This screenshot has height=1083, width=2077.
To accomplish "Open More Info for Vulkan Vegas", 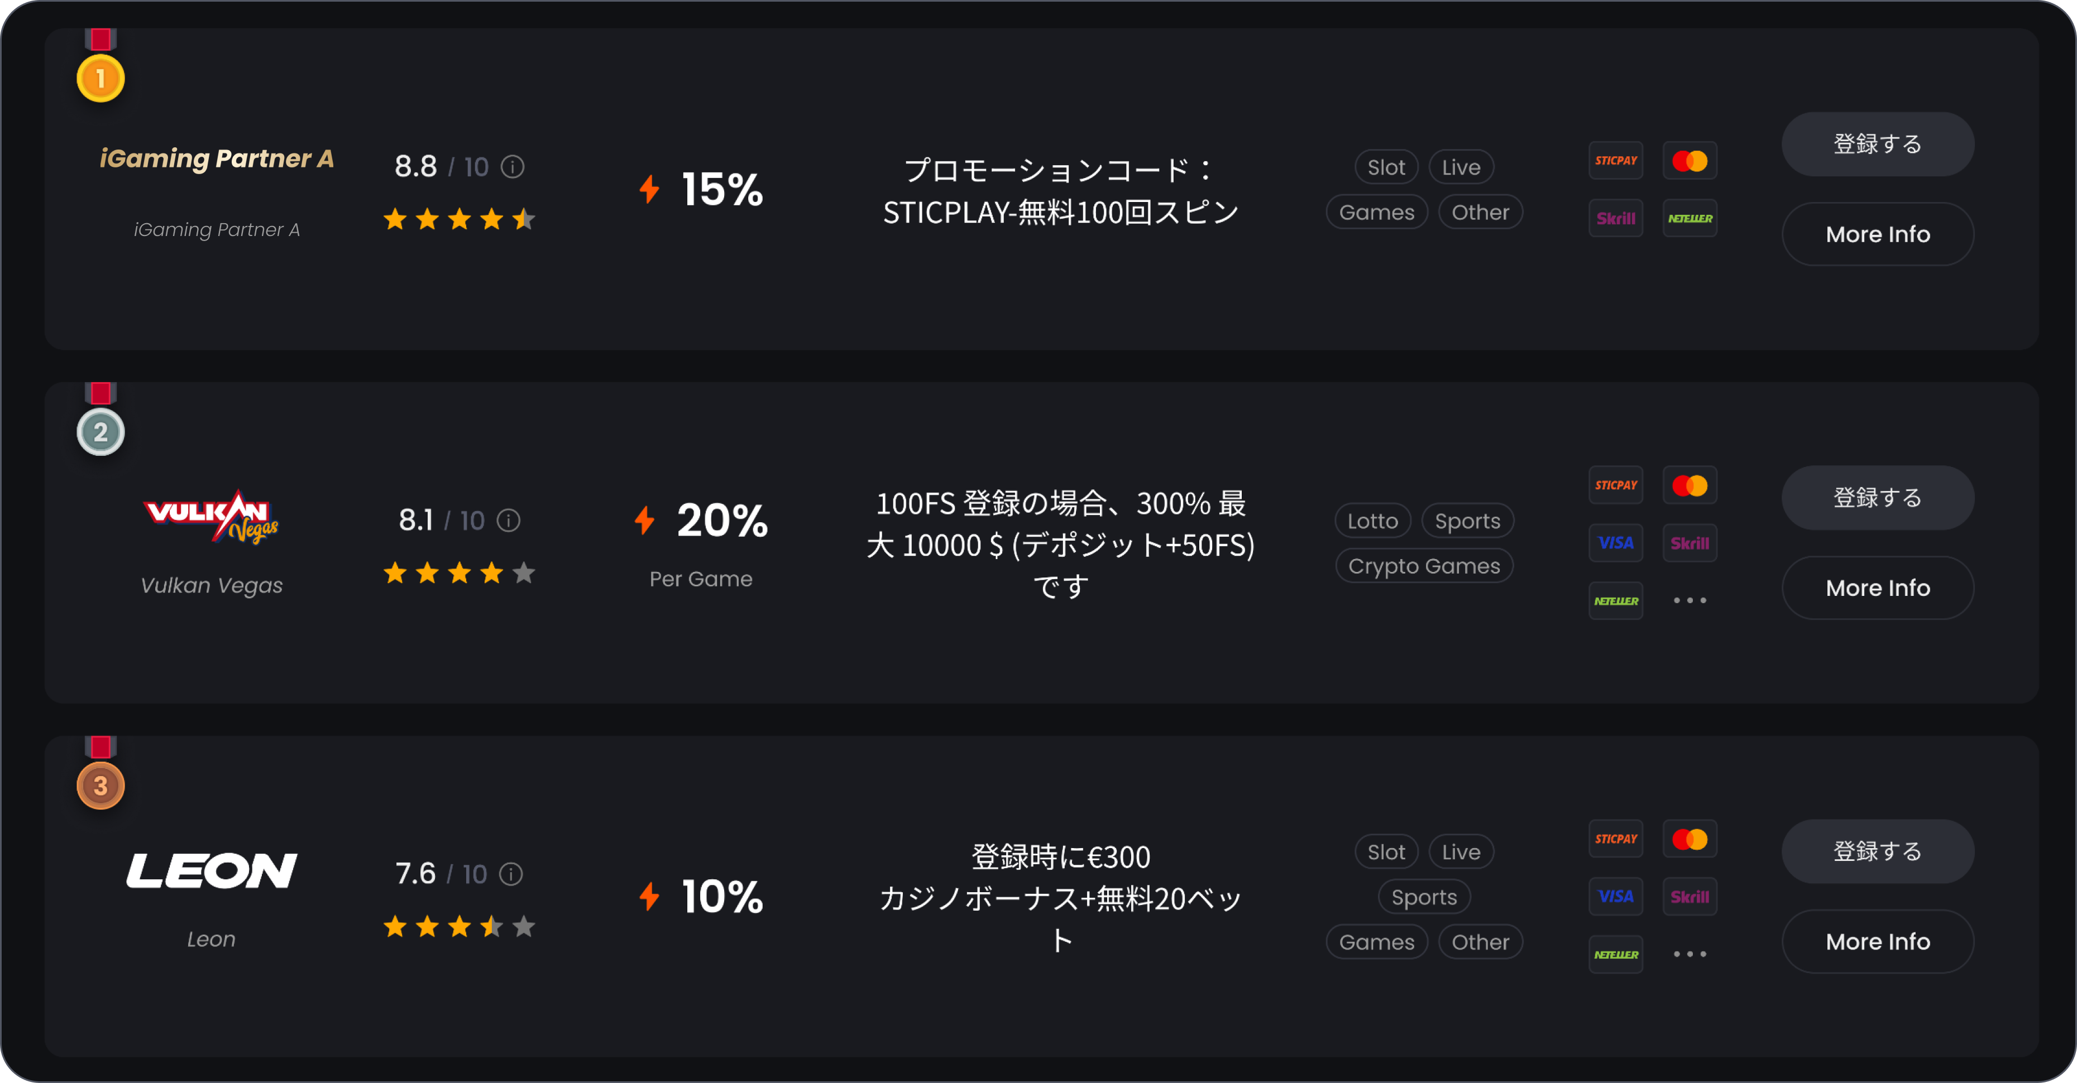I will (1878, 588).
